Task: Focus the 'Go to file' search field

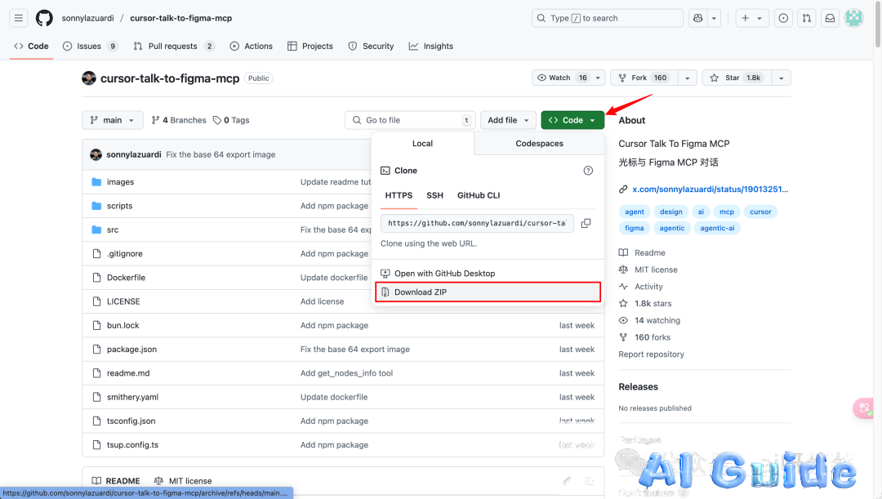Action: (410, 120)
